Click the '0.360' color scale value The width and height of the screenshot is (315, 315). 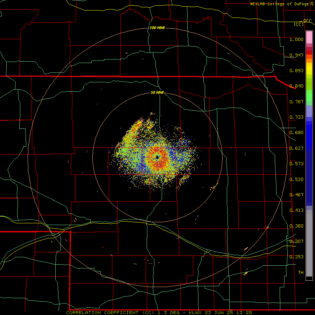pos(296,226)
